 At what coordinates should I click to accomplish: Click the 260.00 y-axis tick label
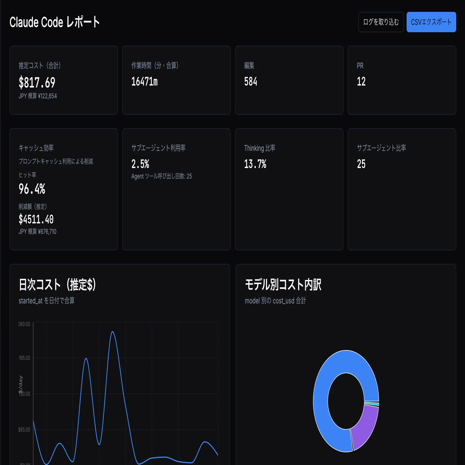tap(24, 324)
